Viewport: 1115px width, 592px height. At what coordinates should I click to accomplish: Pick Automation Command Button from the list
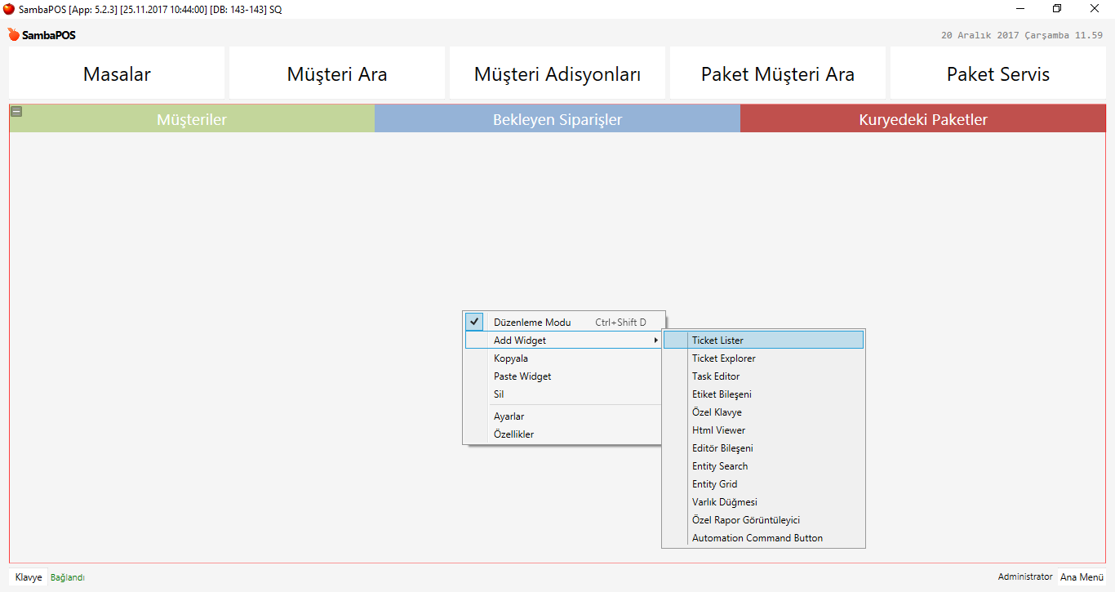[x=757, y=538]
